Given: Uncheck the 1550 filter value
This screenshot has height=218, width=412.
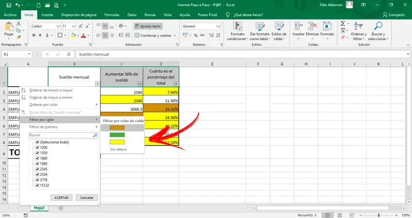Looking at the screenshot, I should click(x=37, y=153).
